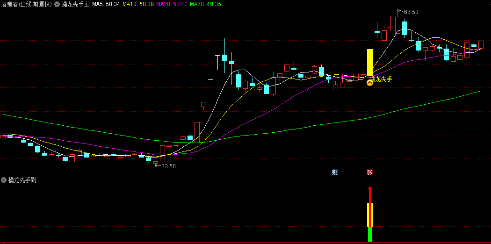Viewport: 491px width, 244px height.
Task: Click the 33.50 low price label
Action: [x=168, y=166]
